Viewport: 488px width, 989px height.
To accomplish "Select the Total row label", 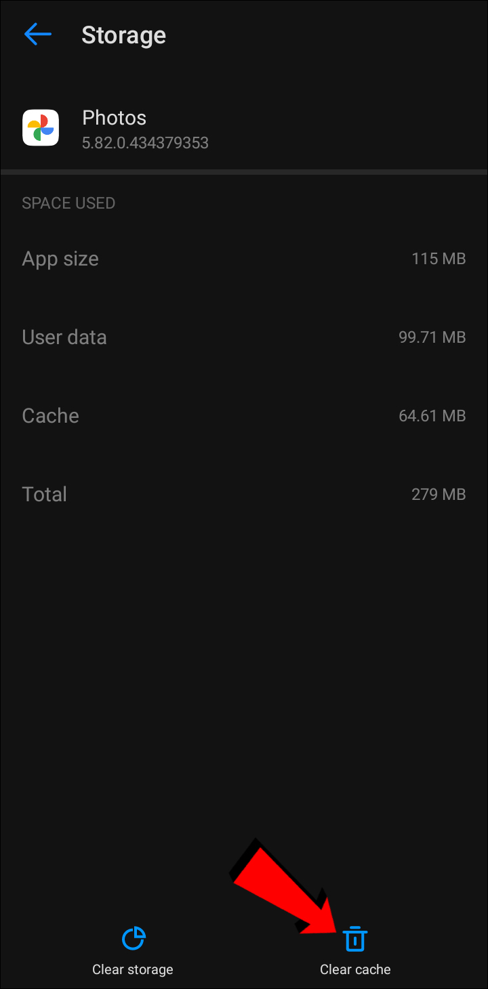I will 44,494.
